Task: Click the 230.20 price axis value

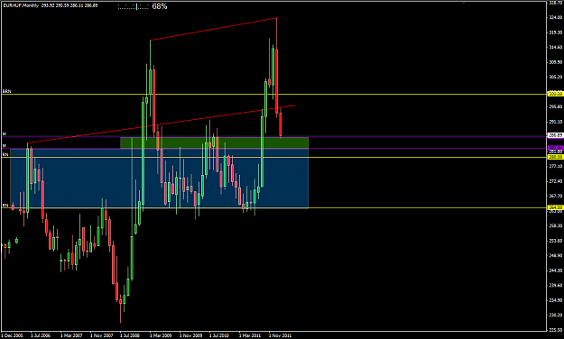Action: [555, 316]
